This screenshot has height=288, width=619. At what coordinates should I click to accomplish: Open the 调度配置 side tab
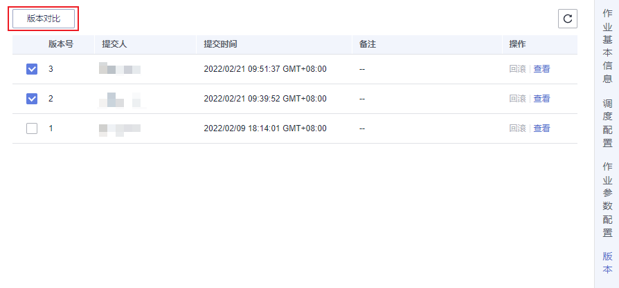pyautogui.click(x=607, y=123)
